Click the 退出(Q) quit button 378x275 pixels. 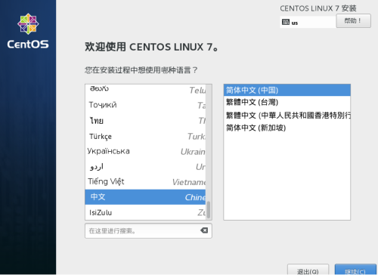tap(308, 270)
